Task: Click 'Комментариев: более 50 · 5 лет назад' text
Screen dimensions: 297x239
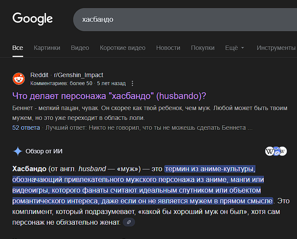Action: tap(78, 83)
